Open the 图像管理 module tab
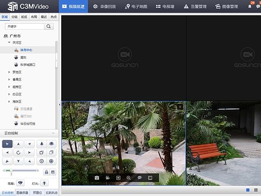The height and width of the screenshot is (196, 261). tap(227, 7)
